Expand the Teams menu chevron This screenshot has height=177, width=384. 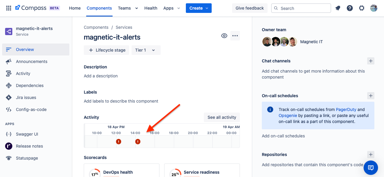(137, 8)
